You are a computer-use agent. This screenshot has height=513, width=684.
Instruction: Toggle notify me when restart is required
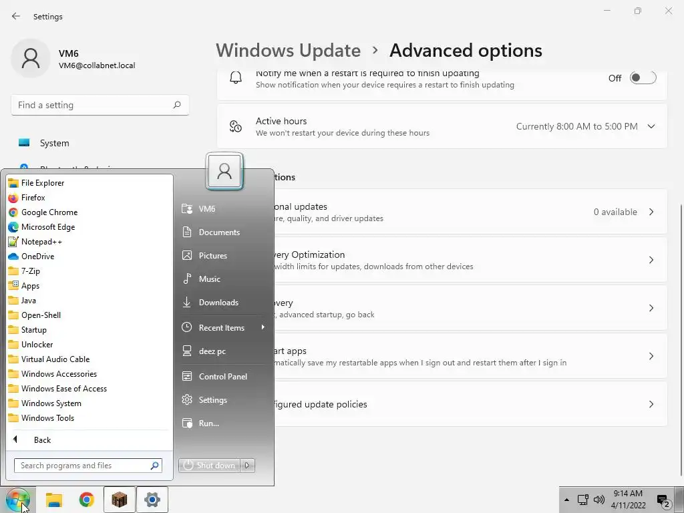(643, 77)
